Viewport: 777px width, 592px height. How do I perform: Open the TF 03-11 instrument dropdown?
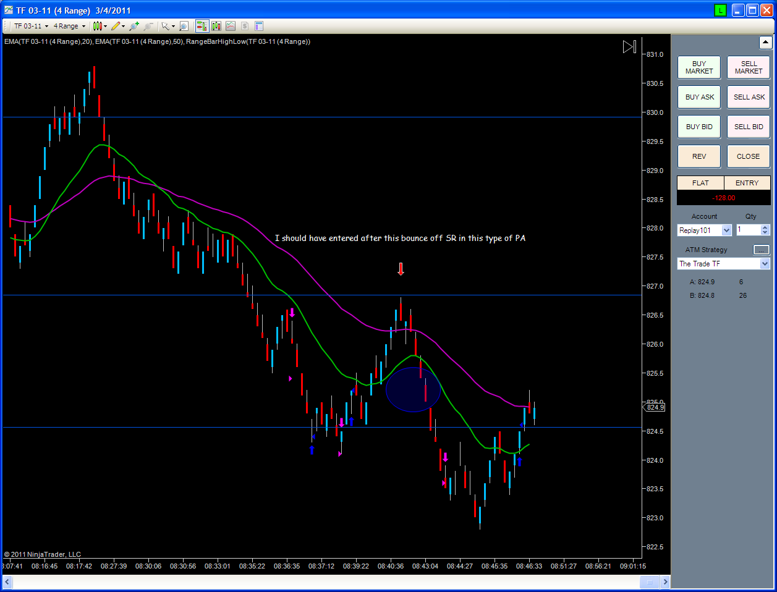tap(31, 26)
